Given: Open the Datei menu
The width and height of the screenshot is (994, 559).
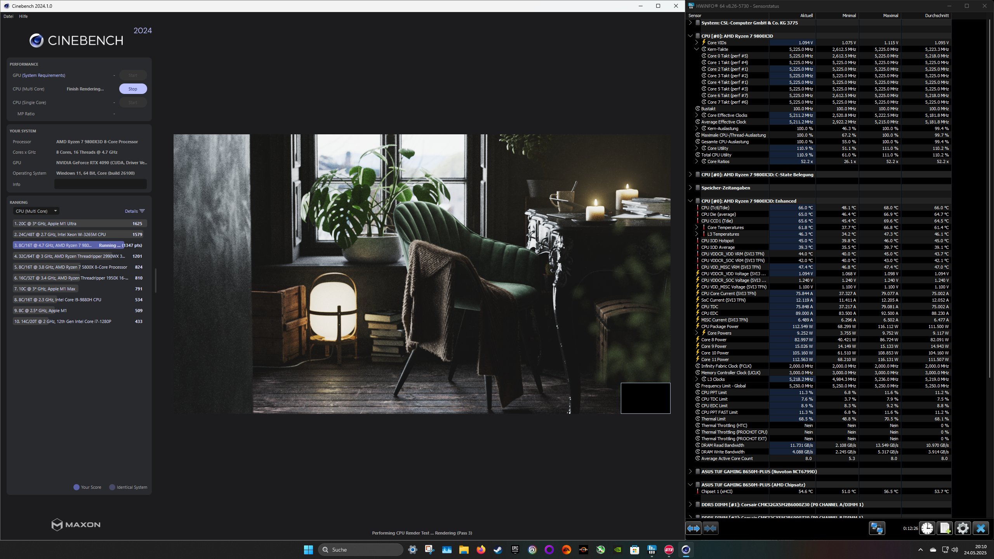Looking at the screenshot, I should (x=8, y=16).
